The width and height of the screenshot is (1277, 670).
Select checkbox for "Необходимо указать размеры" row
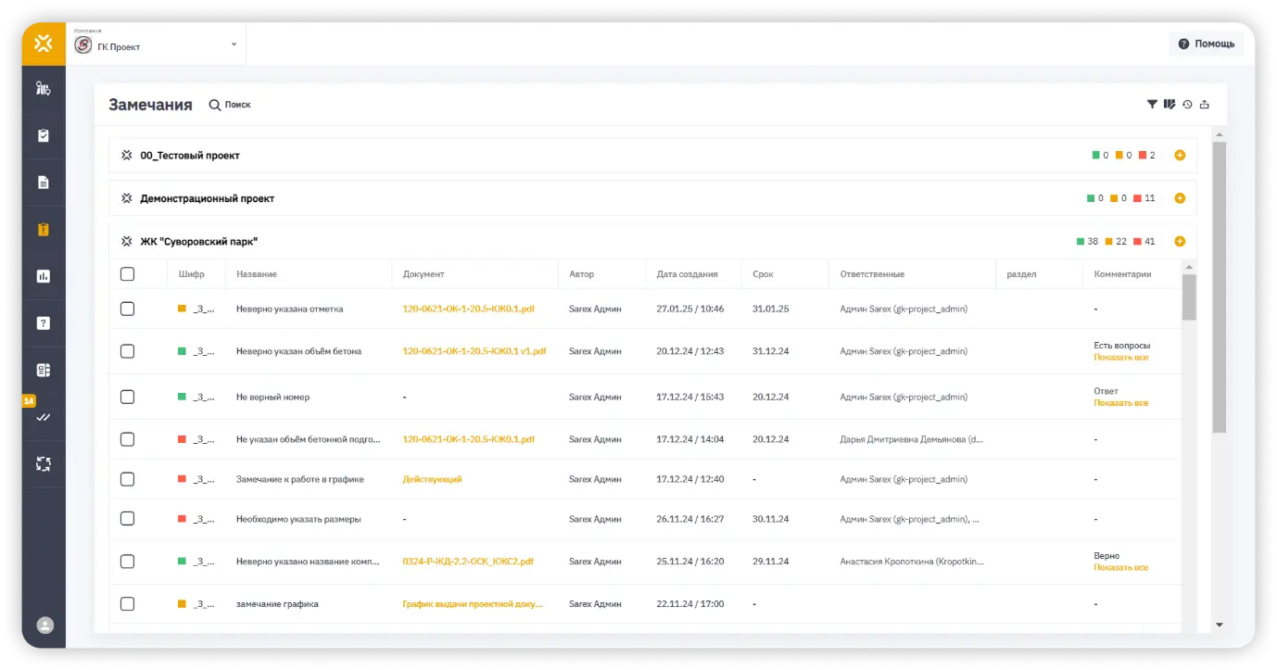[128, 519]
